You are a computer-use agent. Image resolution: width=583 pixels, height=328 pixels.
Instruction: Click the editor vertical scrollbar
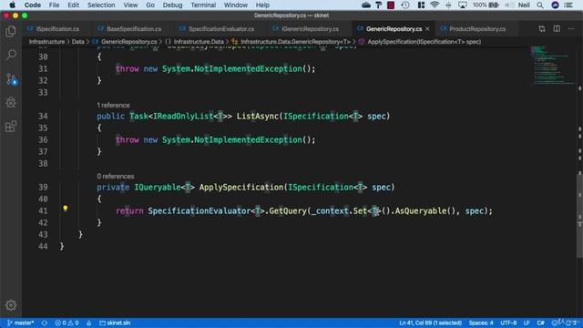point(579,216)
